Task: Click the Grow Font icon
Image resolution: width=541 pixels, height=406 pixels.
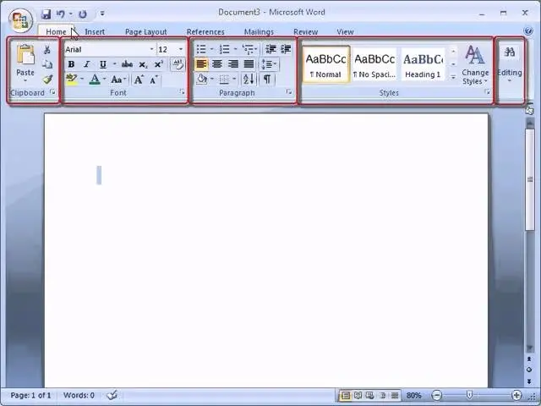Action: 139,80
